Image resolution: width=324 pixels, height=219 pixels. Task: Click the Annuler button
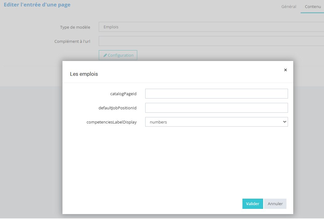pyautogui.click(x=275, y=204)
